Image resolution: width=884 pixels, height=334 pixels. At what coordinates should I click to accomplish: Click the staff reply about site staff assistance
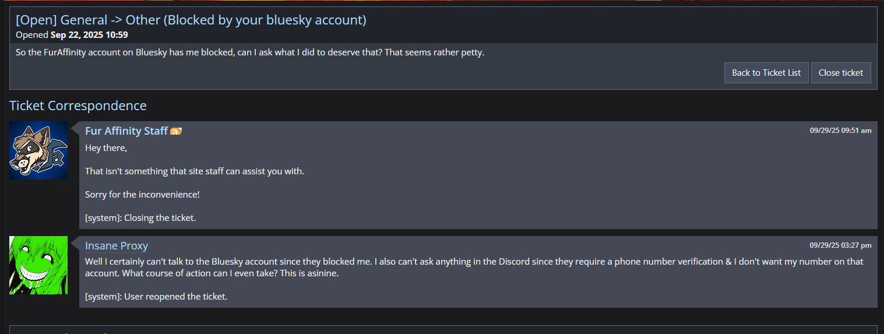[195, 171]
